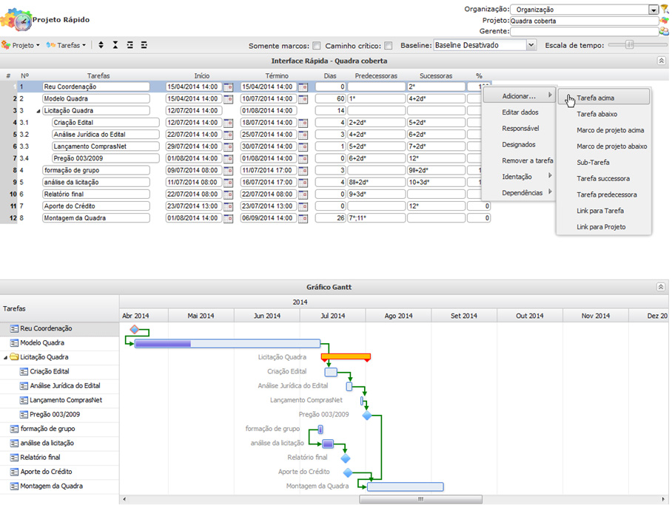Image resolution: width=672 pixels, height=505 pixels.
Task: Click the Gerente input field
Action: (x=584, y=31)
